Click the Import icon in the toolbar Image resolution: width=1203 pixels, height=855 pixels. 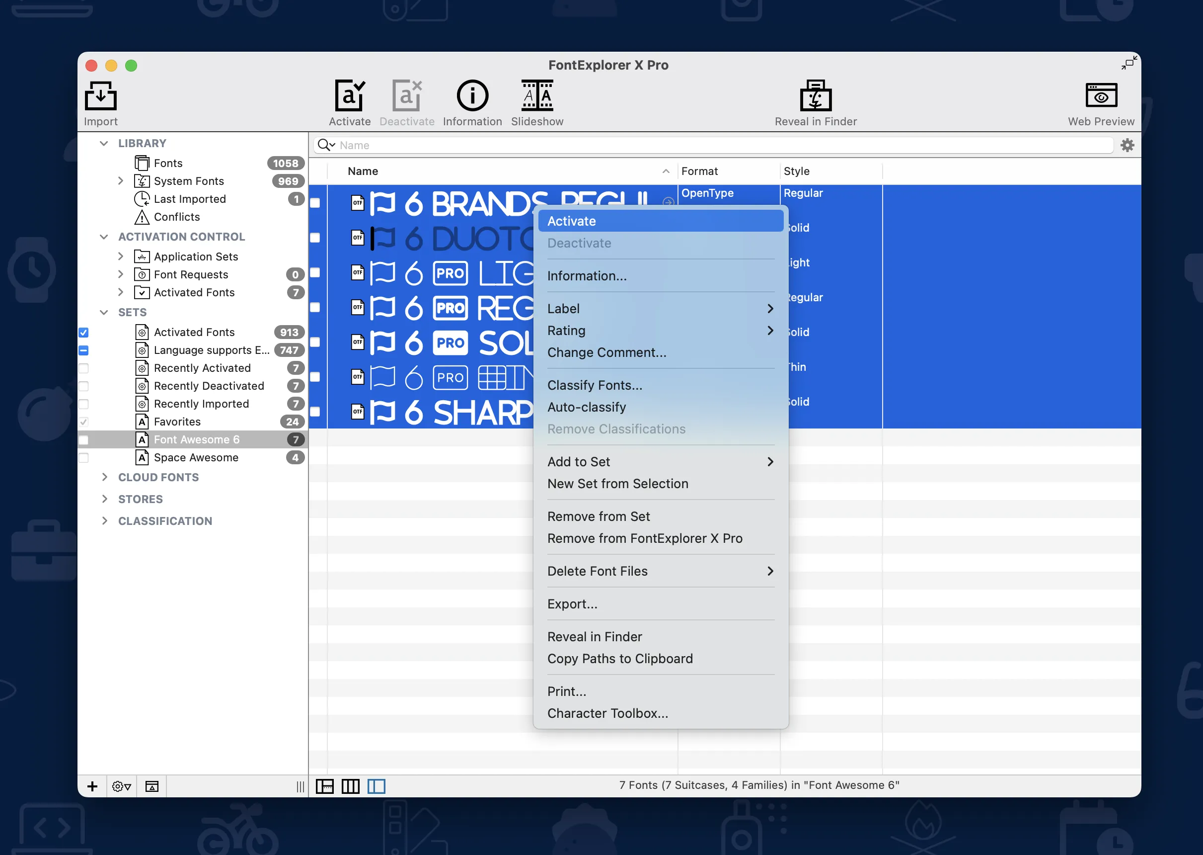(100, 100)
